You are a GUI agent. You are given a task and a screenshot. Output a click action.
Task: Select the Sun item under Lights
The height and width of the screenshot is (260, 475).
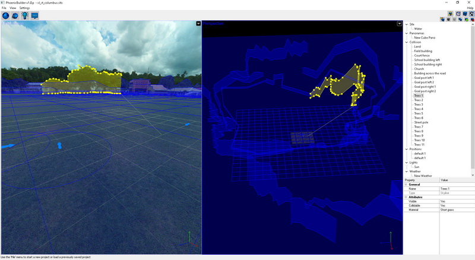pos(416,167)
